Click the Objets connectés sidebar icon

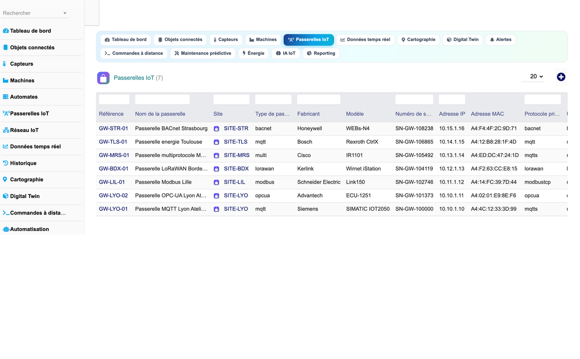click(x=6, y=47)
